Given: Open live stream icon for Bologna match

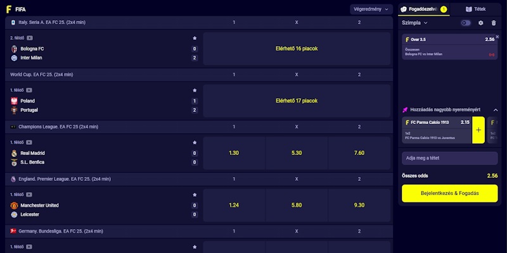Looking at the screenshot, I should click(x=29, y=38).
